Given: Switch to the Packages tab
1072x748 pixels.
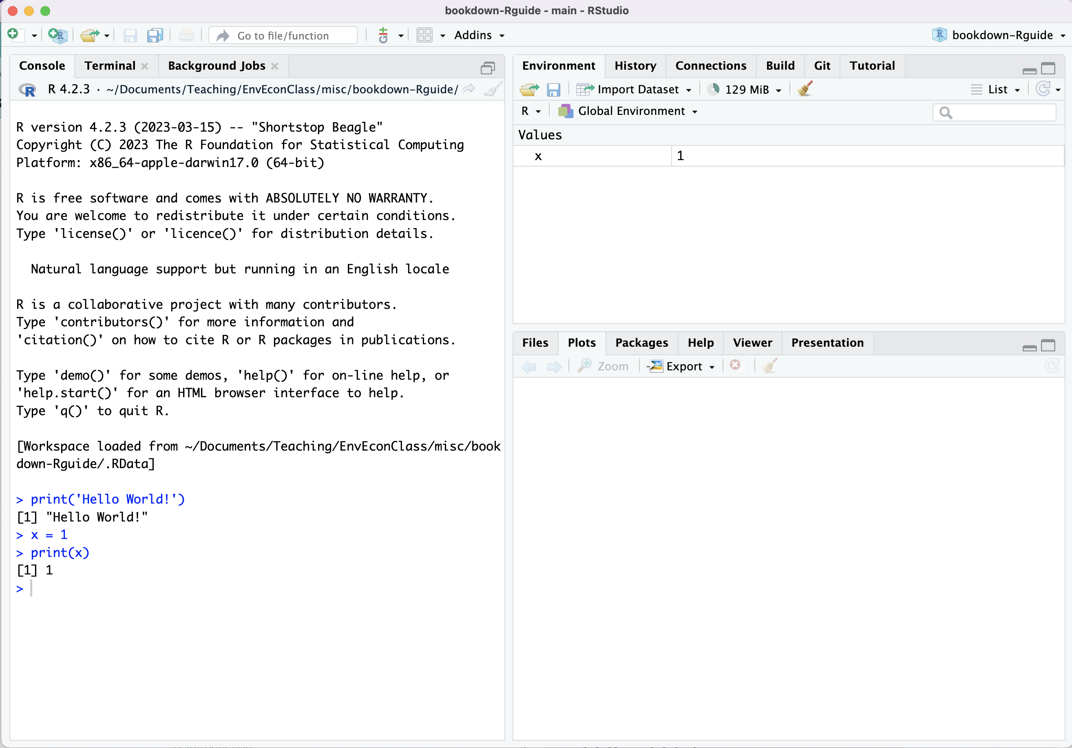Looking at the screenshot, I should coord(641,343).
